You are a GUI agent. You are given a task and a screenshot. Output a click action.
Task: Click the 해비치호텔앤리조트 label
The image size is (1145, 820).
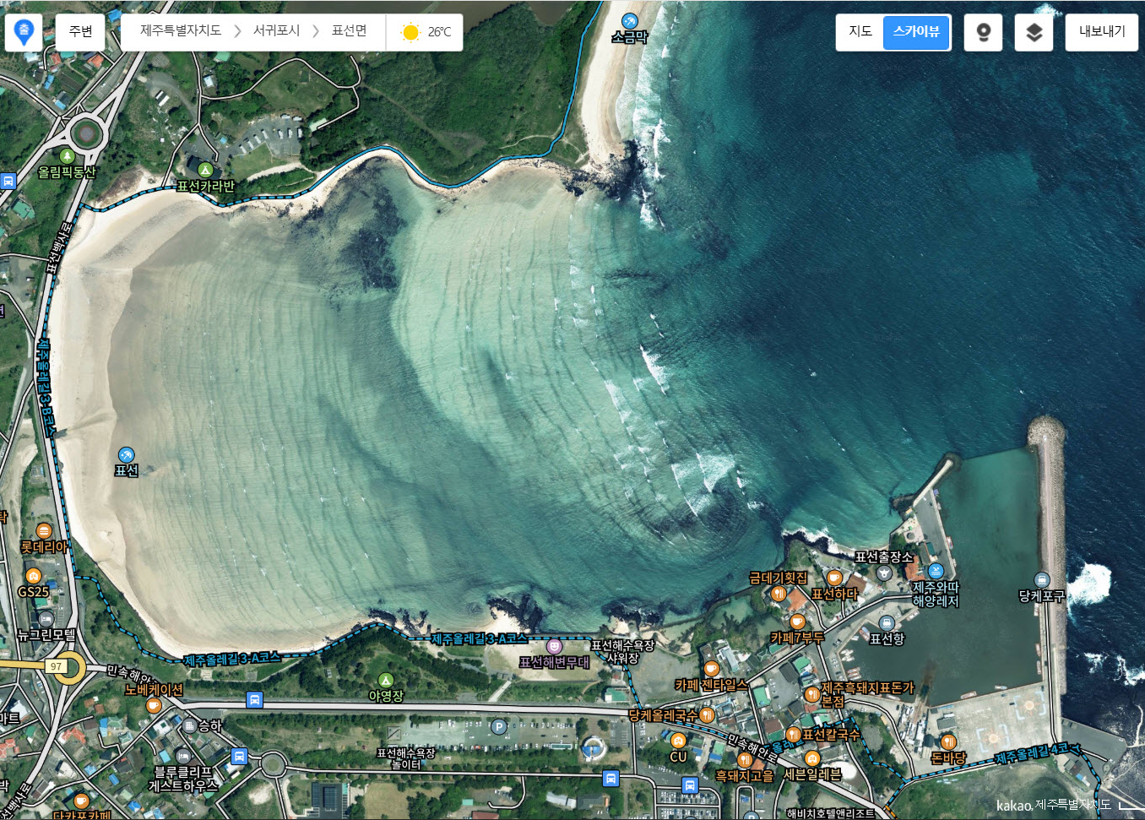coord(831,813)
